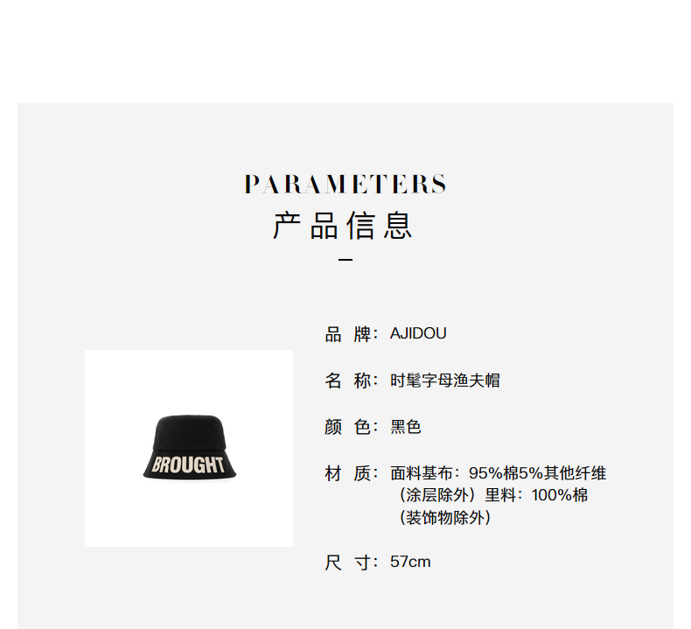The image size is (691, 629).
Task: Click the short dash divider under the title
Action: (x=345, y=260)
